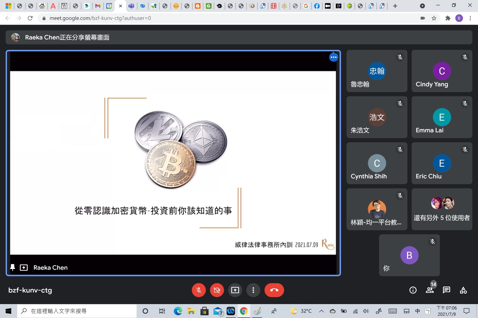Open Mail app on taskbar
This screenshot has height=318, width=478.
coord(218,311)
